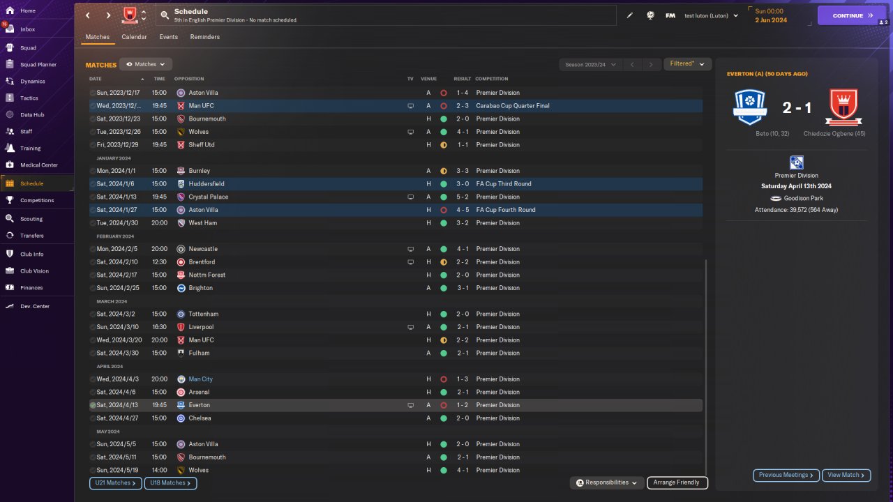893x502 pixels.
Task: Go forward with the top-bar forward arrow
Action: pos(108,15)
